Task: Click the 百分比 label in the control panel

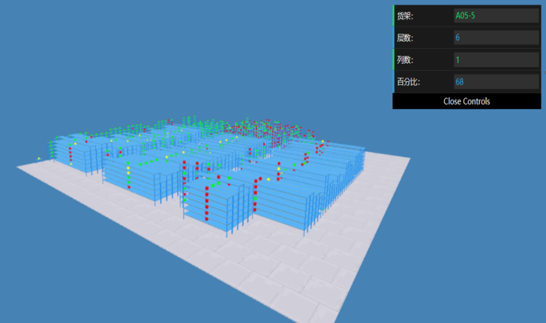Action: [409, 82]
